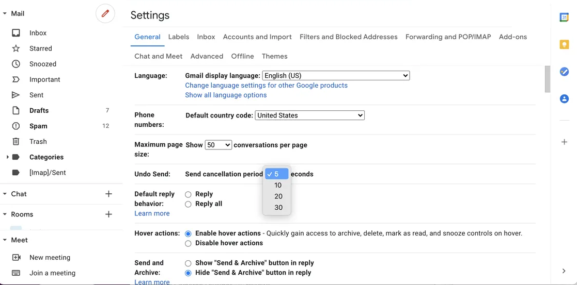Click Change language settings for other Google products
Image resolution: width=577 pixels, height=285 pixels.
point(267,85)
